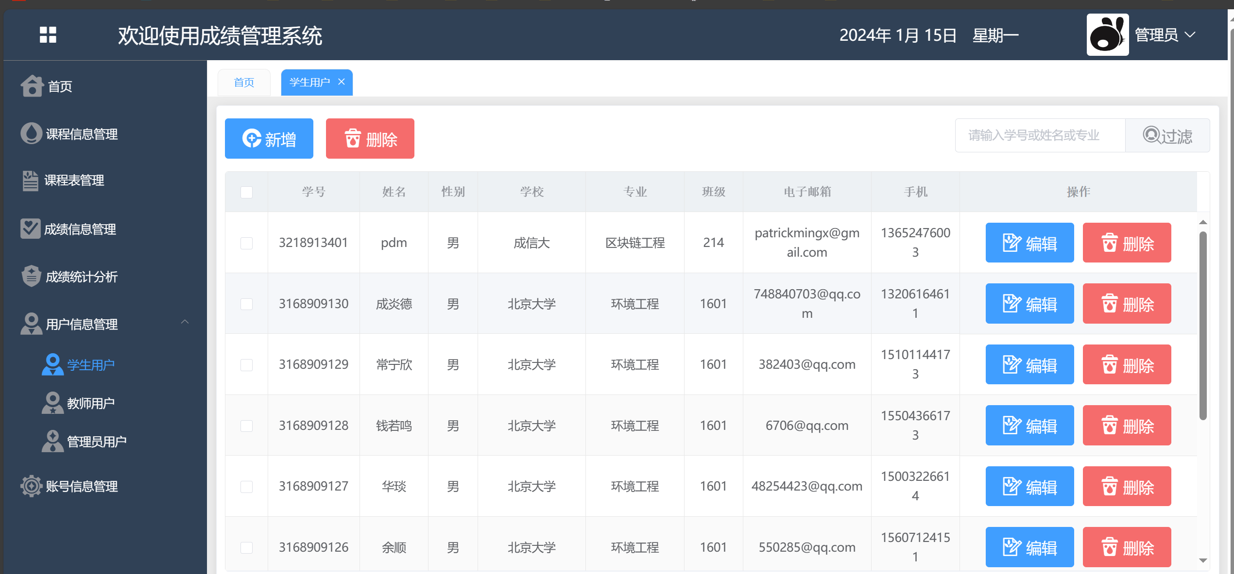Open 教师用户 in the sidebar
The width and height of the screenshot is (1234, 574).
click(x=90, y=403)
